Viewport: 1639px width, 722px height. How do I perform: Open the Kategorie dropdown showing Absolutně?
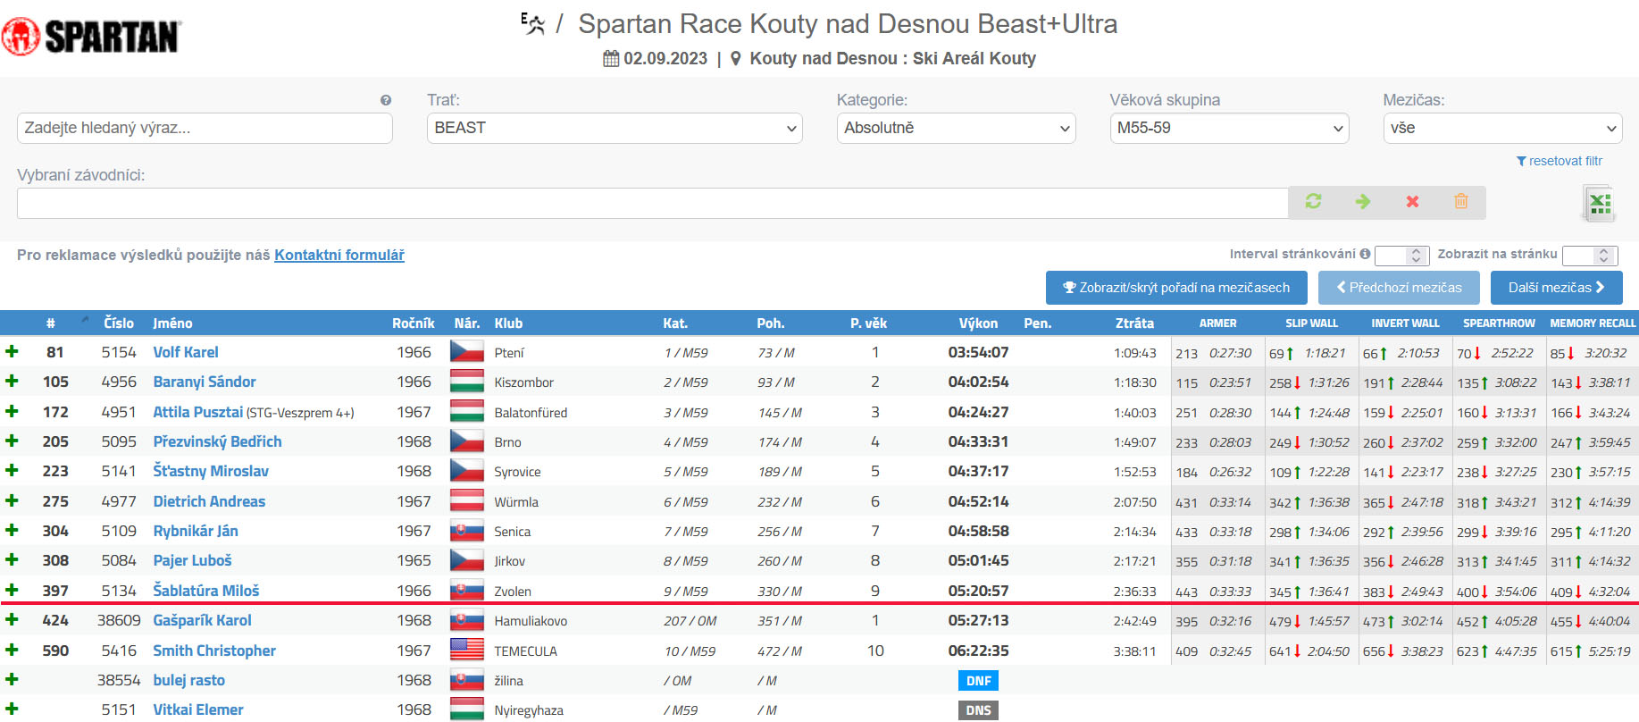(956, 128)
